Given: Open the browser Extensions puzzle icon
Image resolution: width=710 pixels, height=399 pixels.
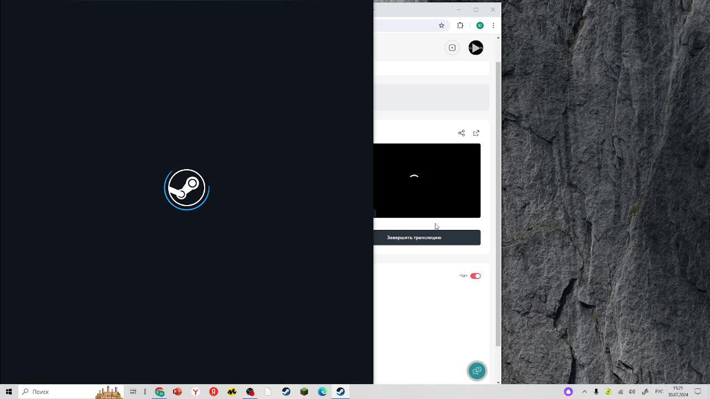Looking at the screenshot, I should click(460, 25).
